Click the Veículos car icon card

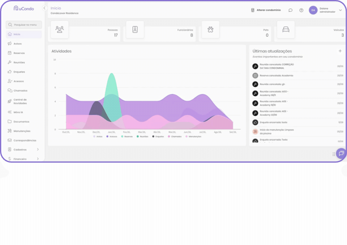pyautogui.click(x=286, y=29)
